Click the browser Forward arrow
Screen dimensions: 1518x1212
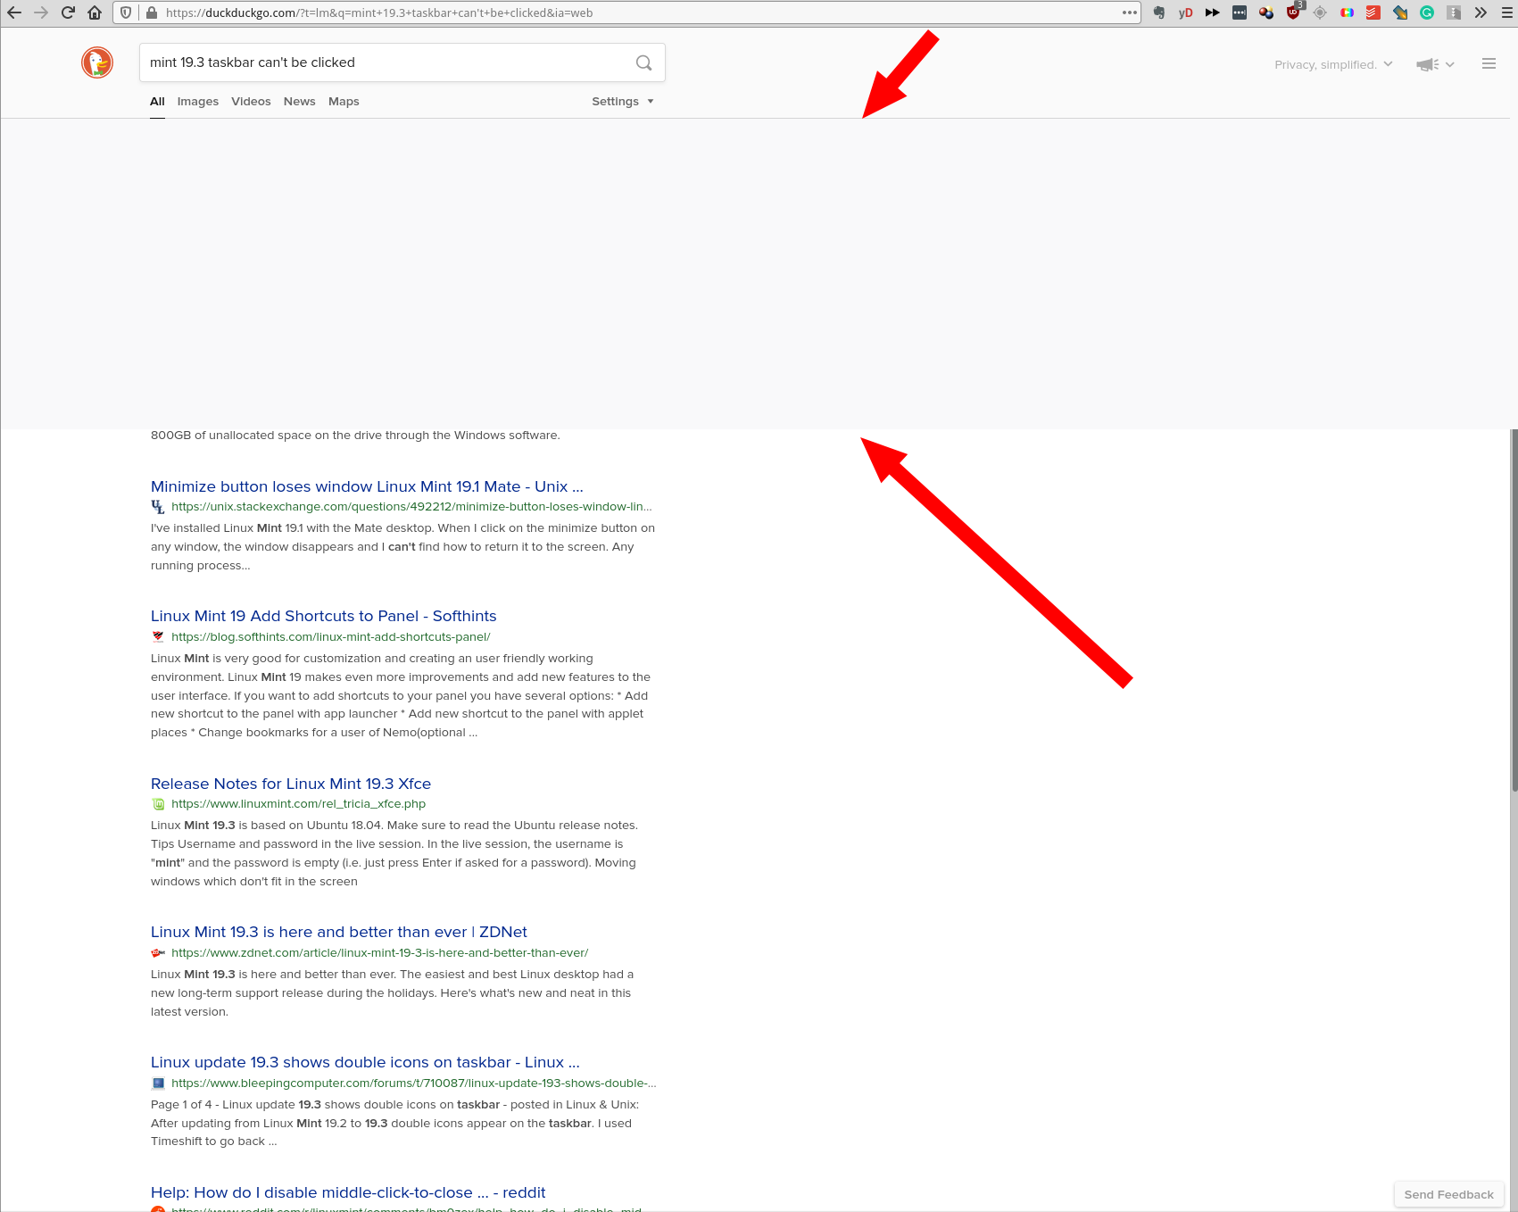click(41, 12)
